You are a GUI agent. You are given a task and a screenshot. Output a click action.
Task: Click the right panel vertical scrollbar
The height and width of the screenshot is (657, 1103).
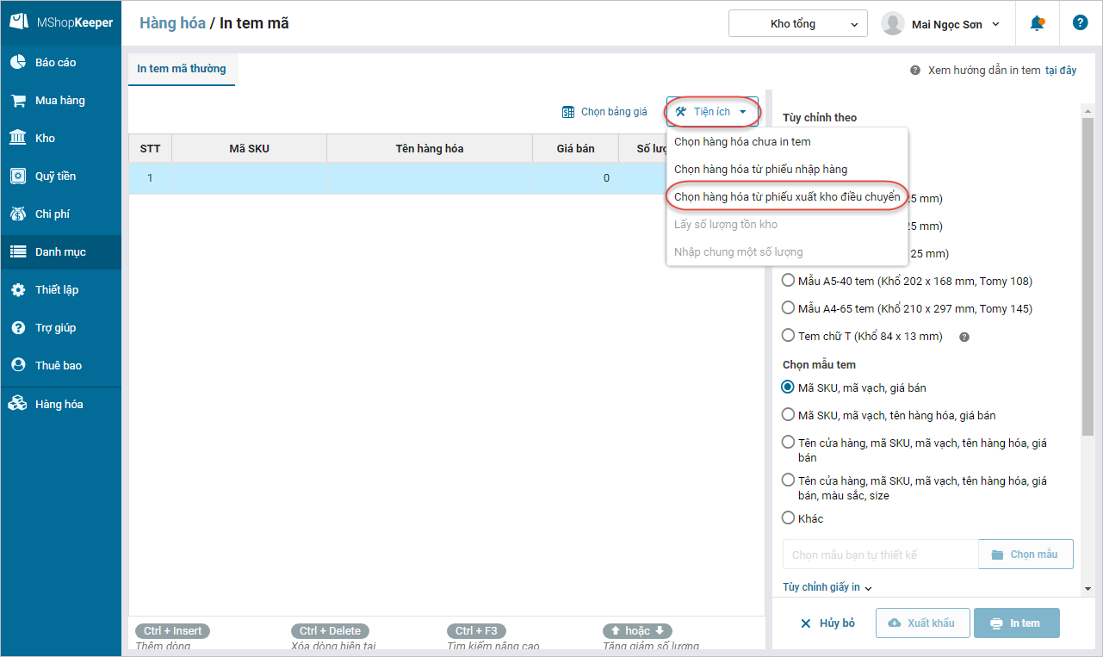1088,276
